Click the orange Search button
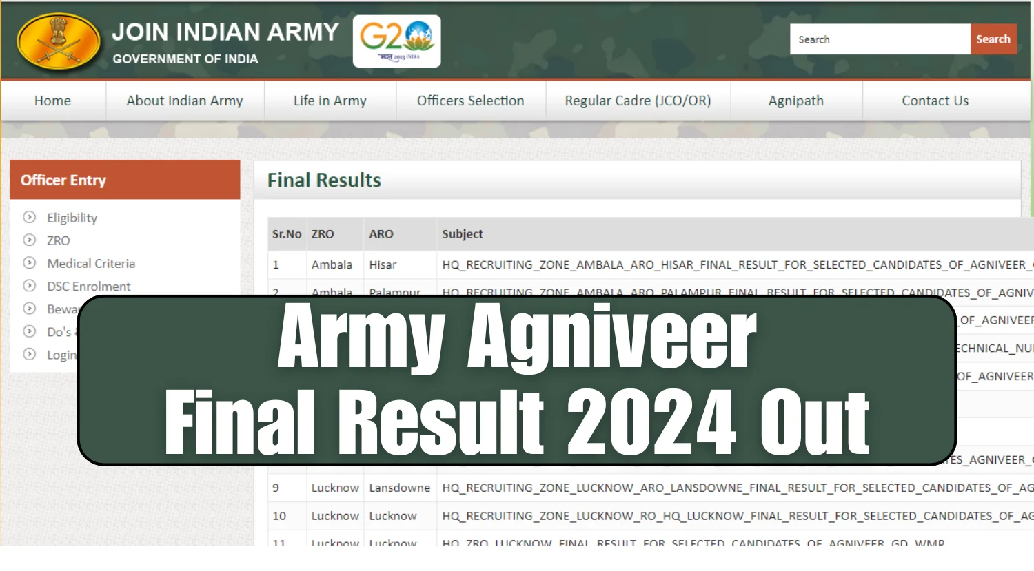This screenshot has height=571, width=1034. click(993, 39)
